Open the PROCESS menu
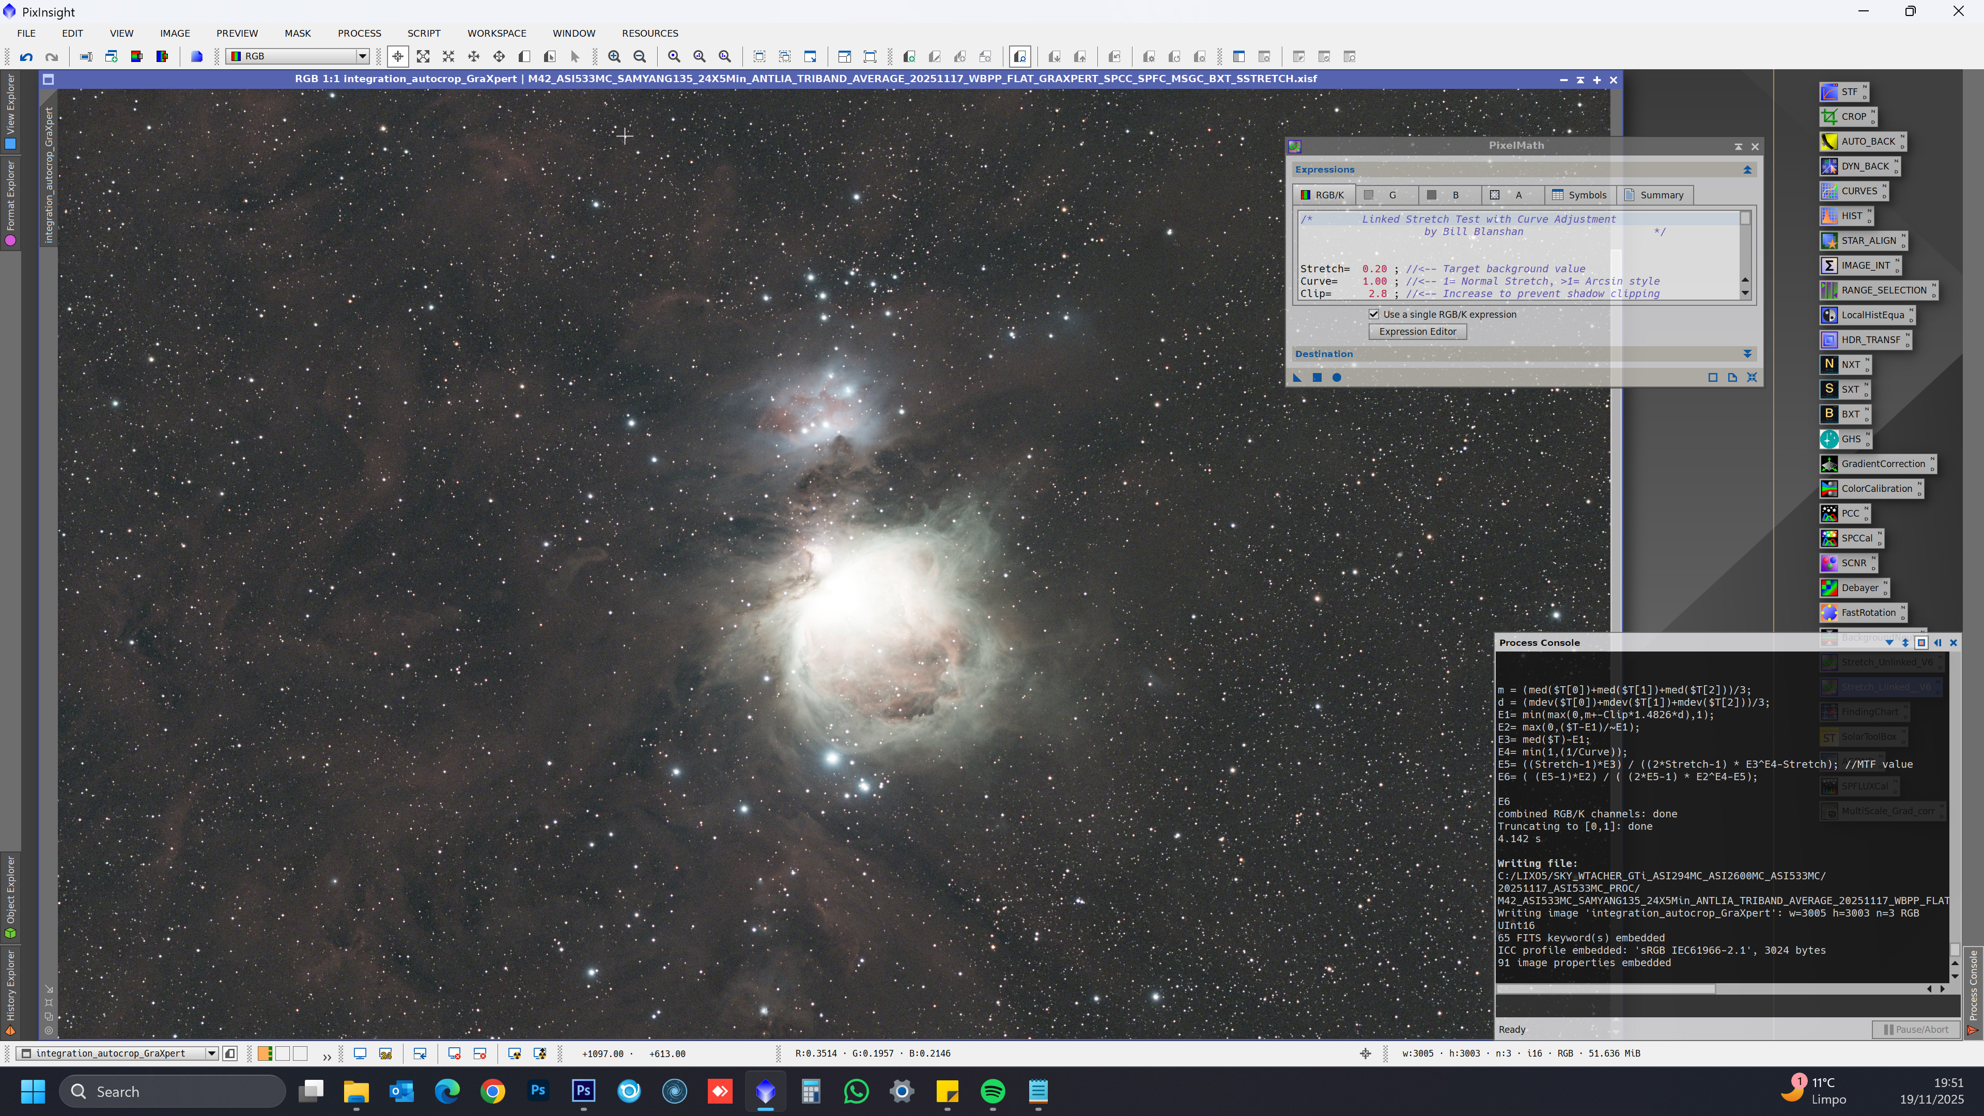The image size is (1984, 1116). [x=359, y=33]
